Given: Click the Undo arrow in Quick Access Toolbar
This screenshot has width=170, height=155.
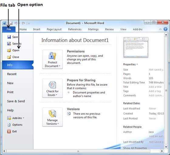Looking at the screenshot, I should coord(16,23).
